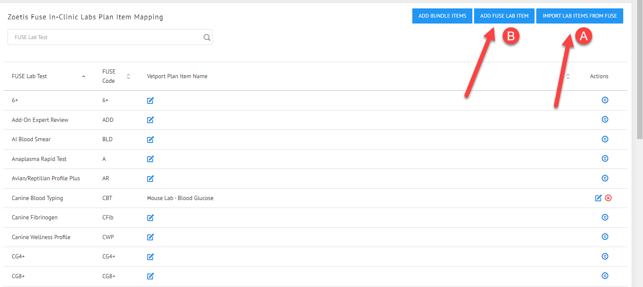Edit plan item for AI Blood Smear

coord(150,140)
